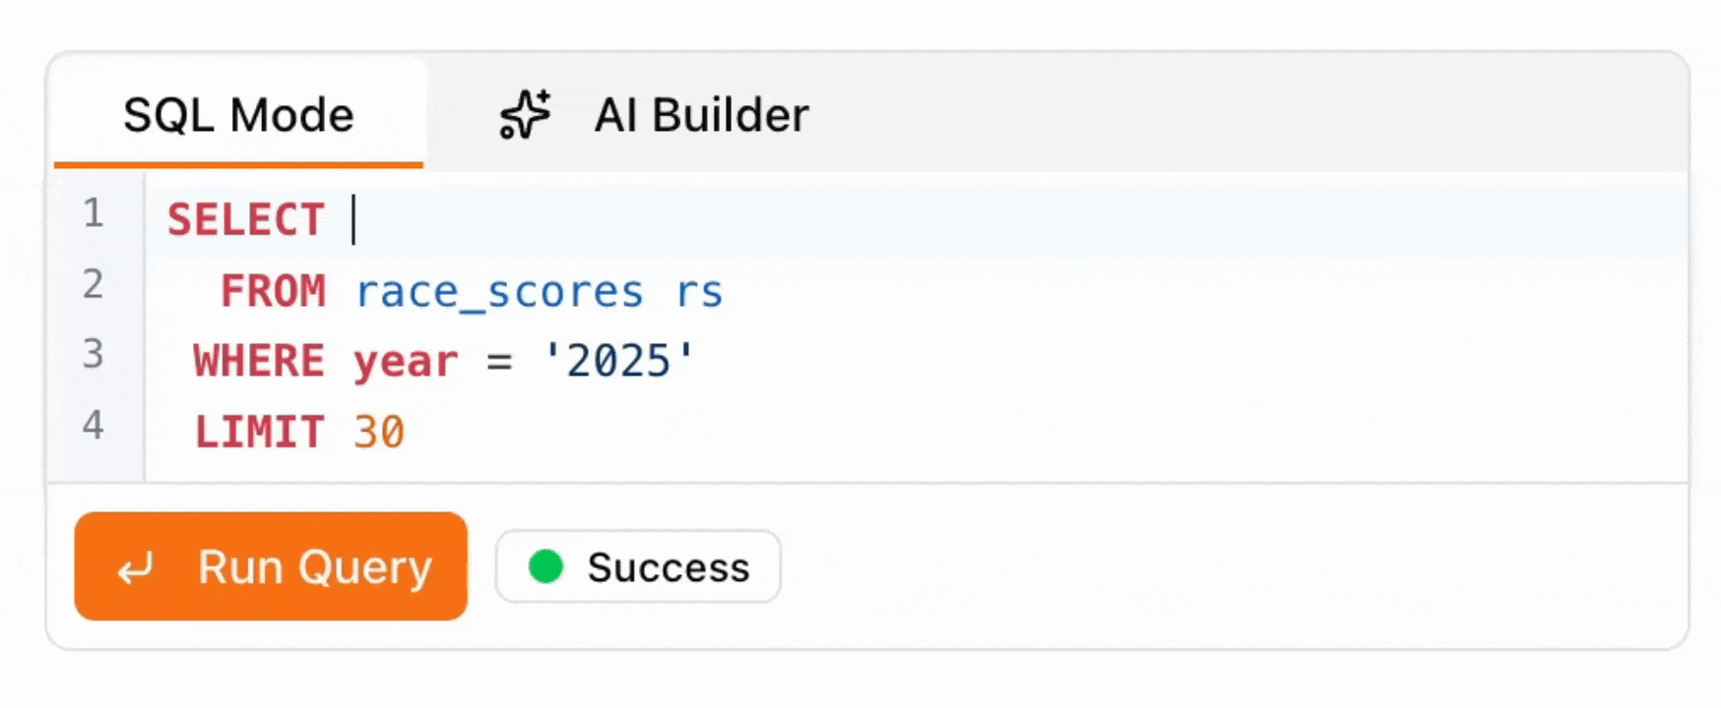Image resolution: width=1721 pixels, height=708 pixels.
Task: Click the rs table alias
Action: 699,292
